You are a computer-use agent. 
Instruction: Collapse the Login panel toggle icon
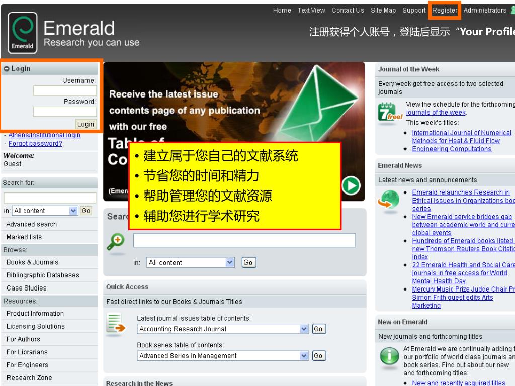tap(6, 69)
